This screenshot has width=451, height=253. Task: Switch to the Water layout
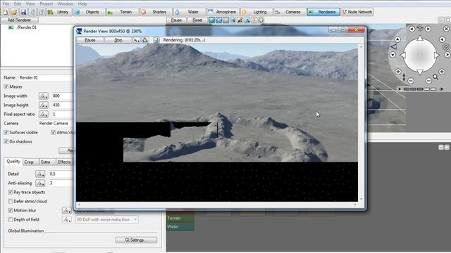190,12
